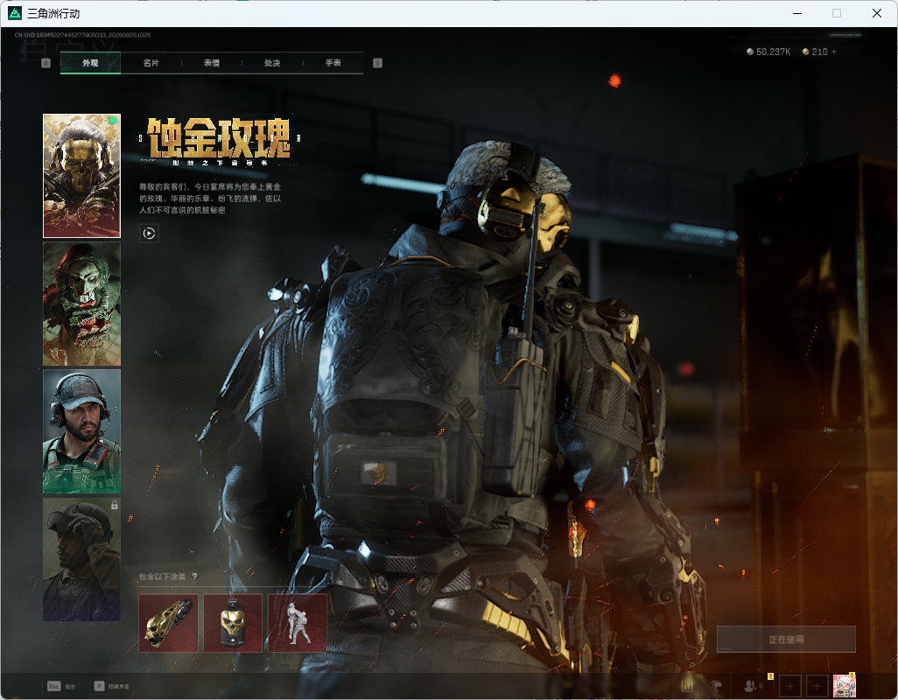Preview the gold skull weapon item
Image resolution: width=898 pixels, height=700 pixels.
coord(168,623)
